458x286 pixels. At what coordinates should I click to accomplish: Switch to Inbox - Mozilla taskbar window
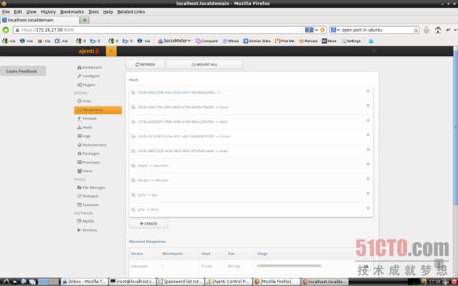(x=85, y=282)
